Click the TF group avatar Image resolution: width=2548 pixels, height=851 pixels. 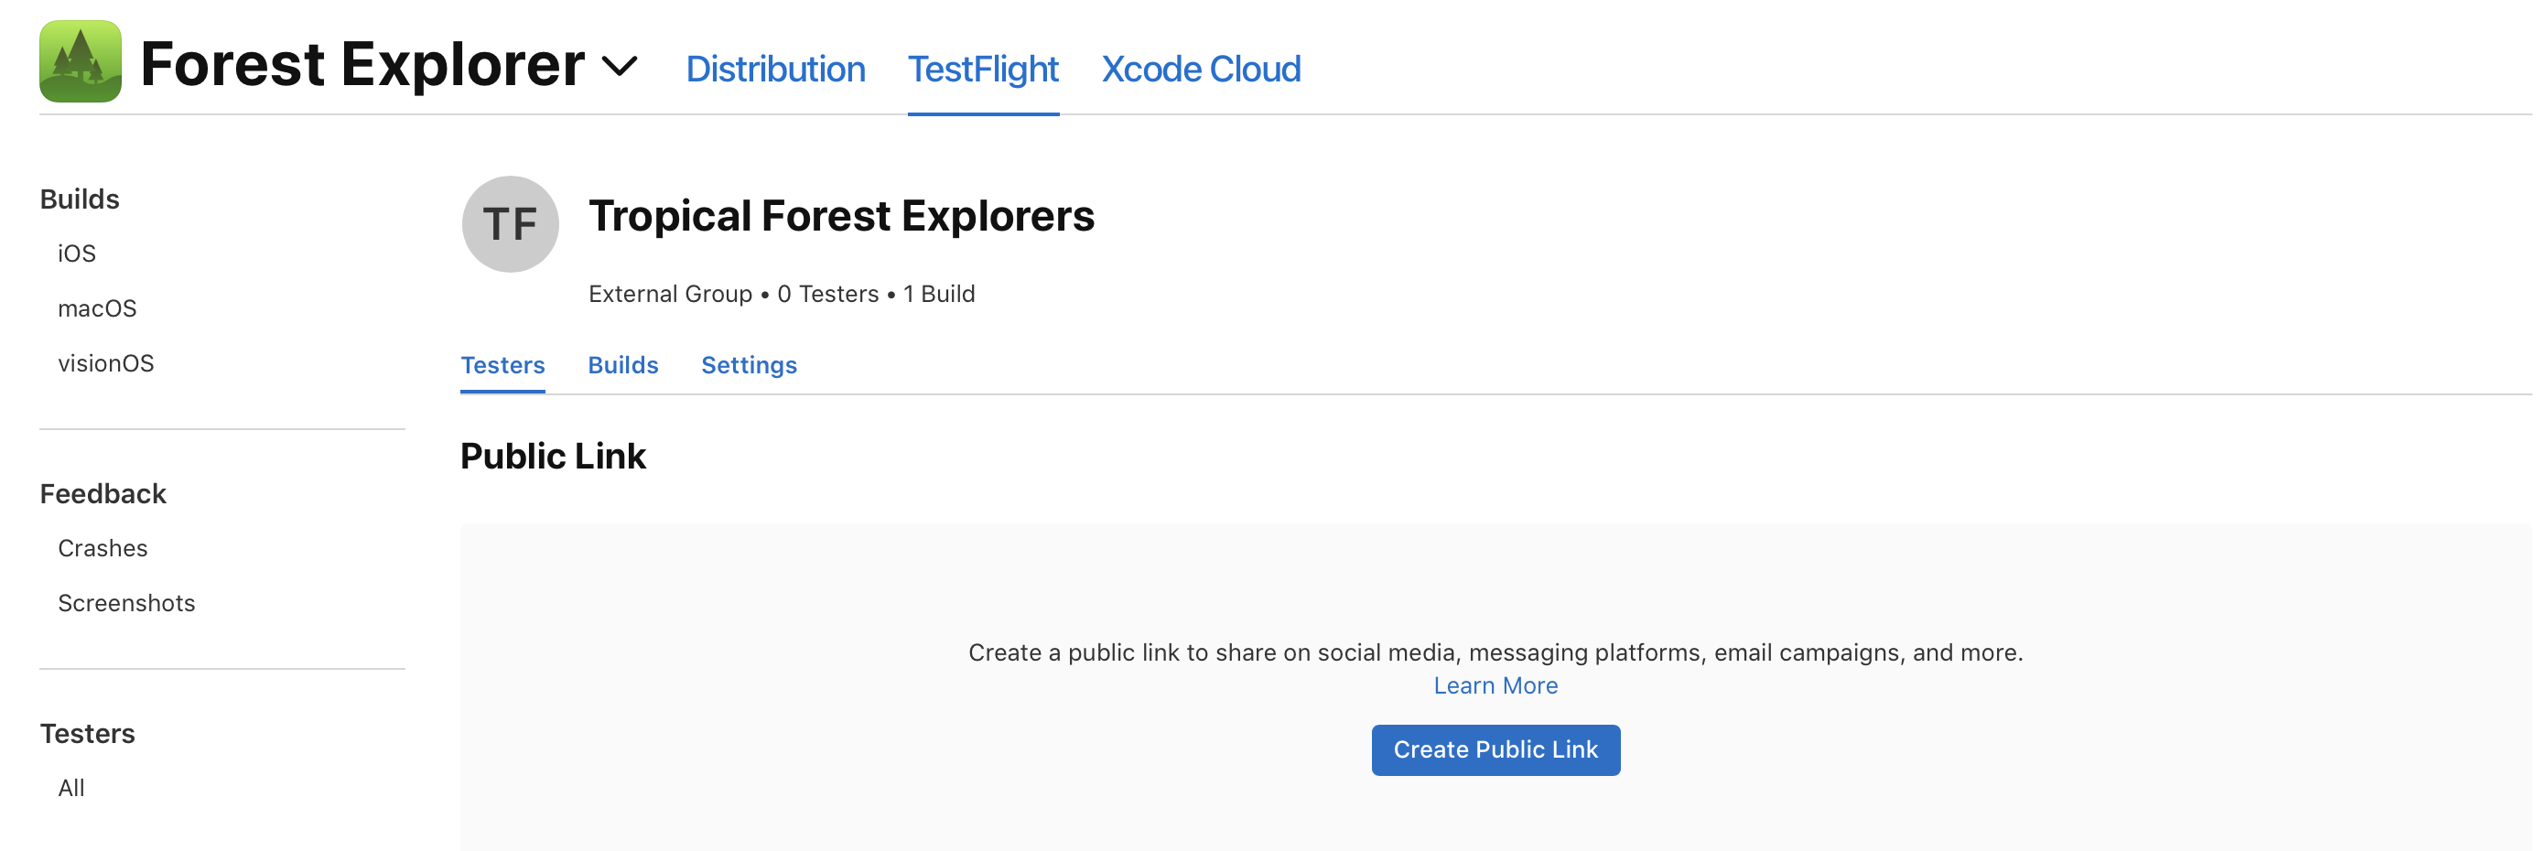[x=510, y=223]
